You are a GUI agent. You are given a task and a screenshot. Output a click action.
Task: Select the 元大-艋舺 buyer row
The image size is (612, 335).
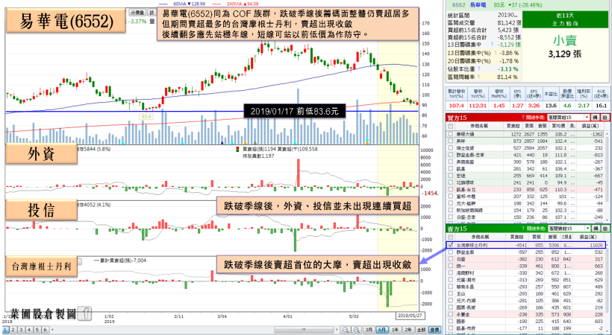click(x=525, y=203)
